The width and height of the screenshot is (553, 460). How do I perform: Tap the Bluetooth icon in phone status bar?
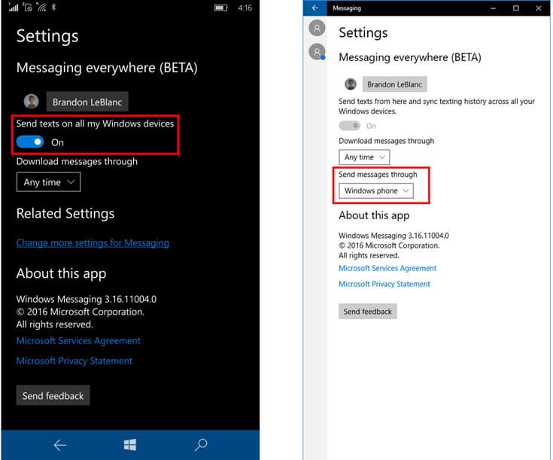click(53, 7)
